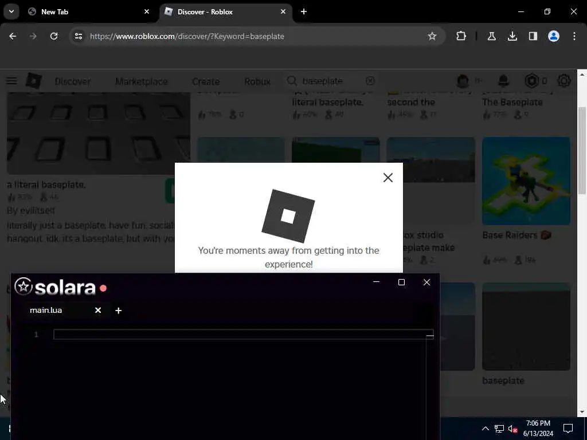The height and width of the screenshot is (440, 587).
Task: Open Roblox hamburger navigation menu
Action: click(11, 81)
